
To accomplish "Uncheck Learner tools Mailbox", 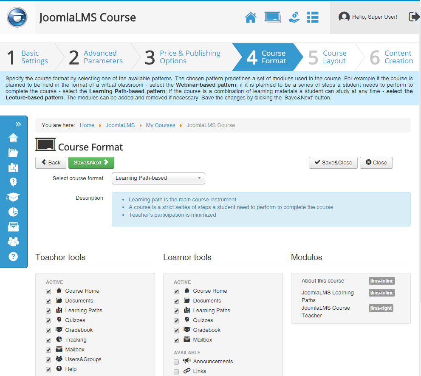I will point(176,340).
